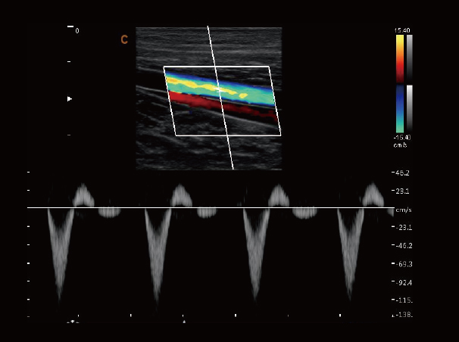The width and height of the screenshot is (459, 342).
Task: Click the focal zone arrow marker
Action: [71, 98]
